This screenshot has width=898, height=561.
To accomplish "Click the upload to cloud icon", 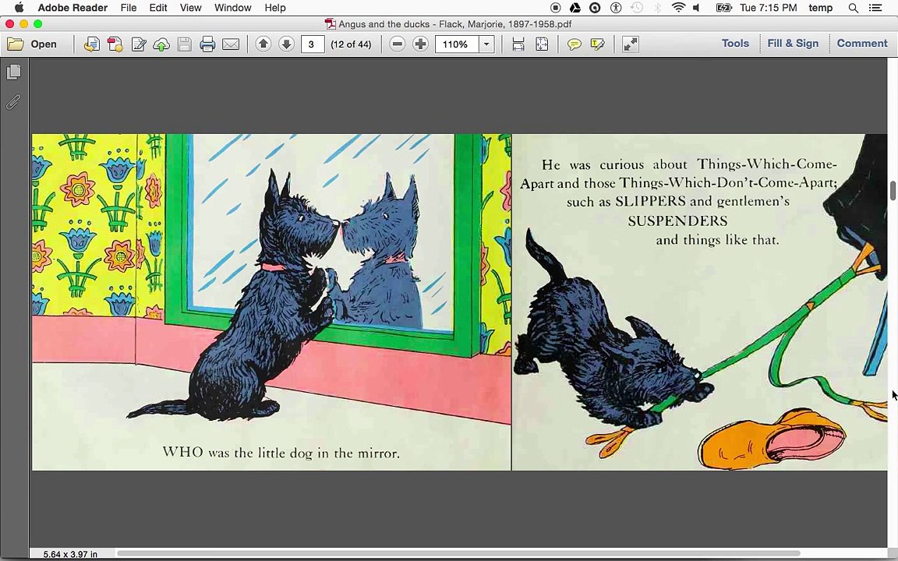I will click(x=161, y=44).
